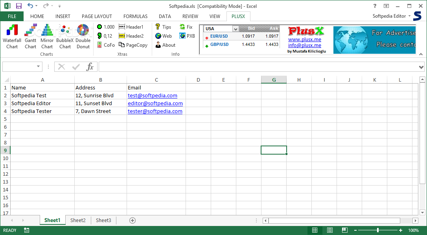Switch to Sheet2
The width and height of the screenshot is (427, 235).
tap(78, 220)
